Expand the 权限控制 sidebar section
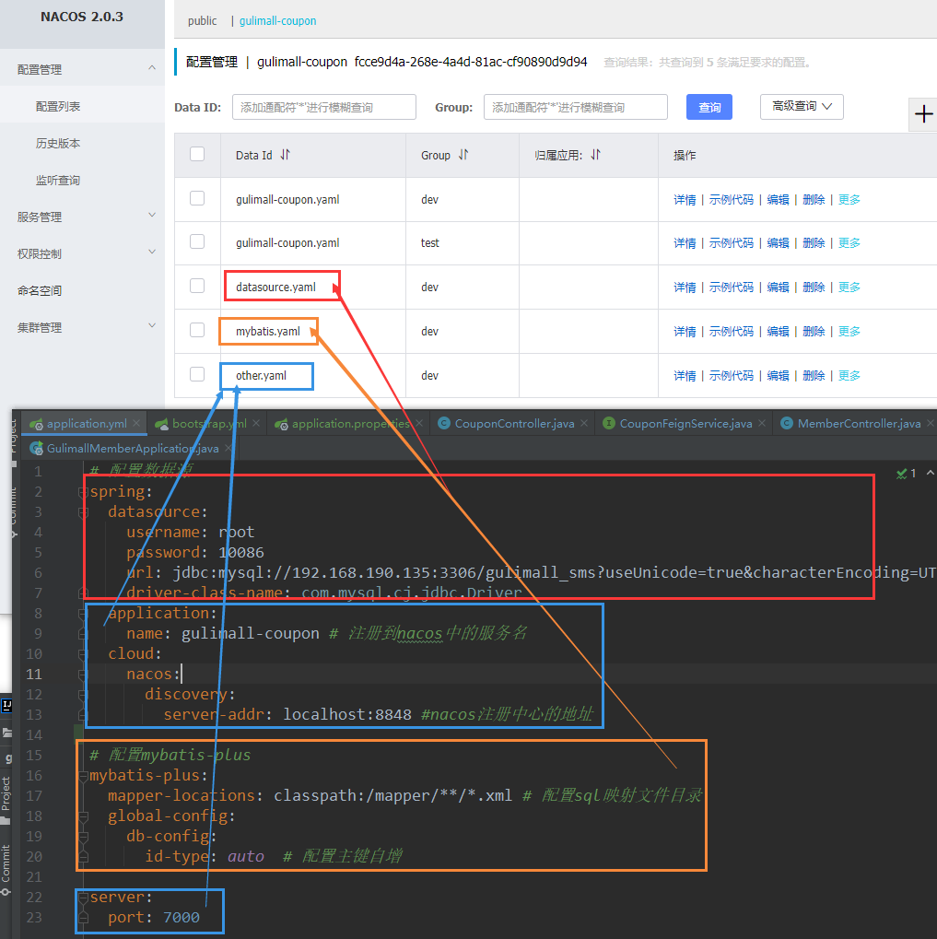 coord(82,254)
